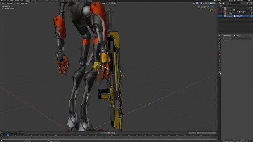Open the Armature Data properties tab
This screenshot has width=253, height=142.
click(219, 67)
